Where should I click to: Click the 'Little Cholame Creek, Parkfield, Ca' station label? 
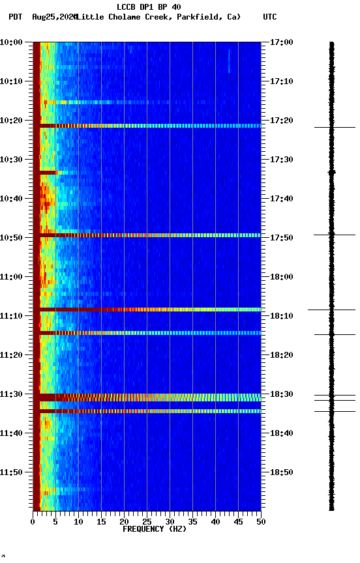158,17
